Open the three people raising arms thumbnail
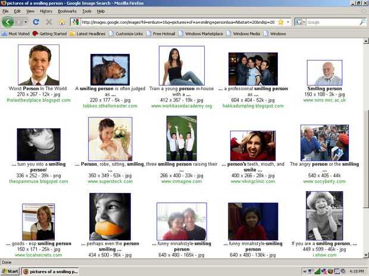 pyautogui.click(x=182, y=138)
